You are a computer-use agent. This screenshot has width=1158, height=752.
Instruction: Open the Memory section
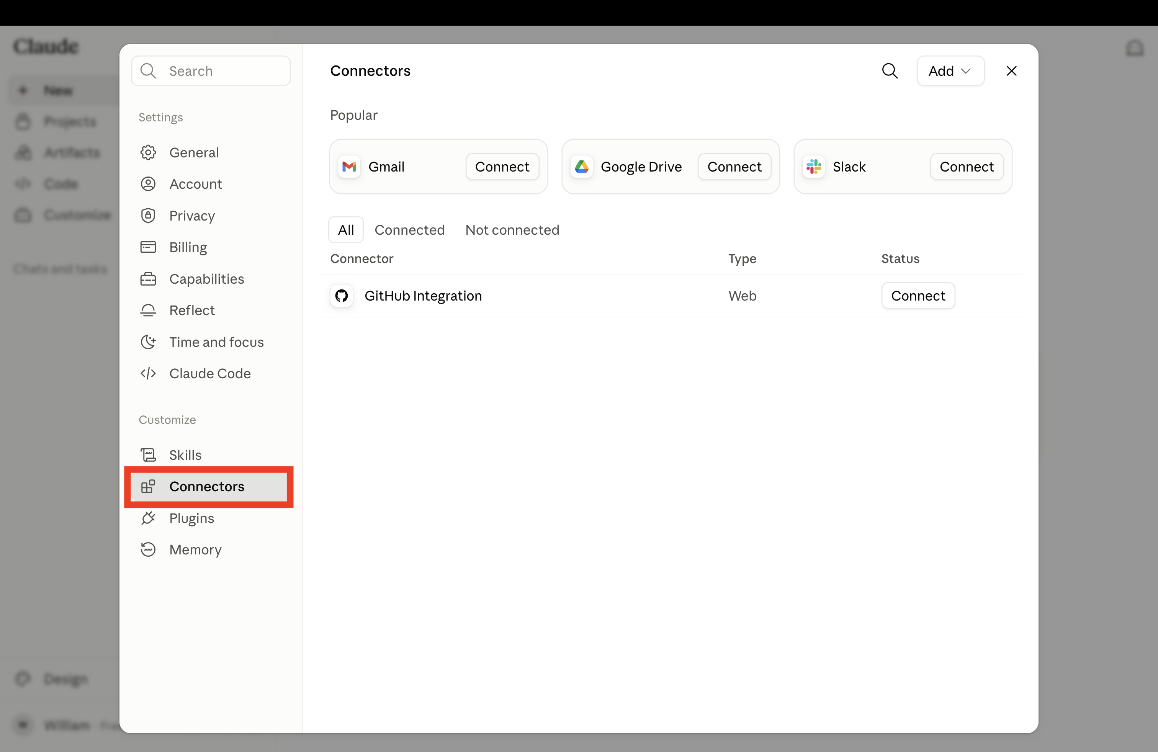[x=211, y=550]
